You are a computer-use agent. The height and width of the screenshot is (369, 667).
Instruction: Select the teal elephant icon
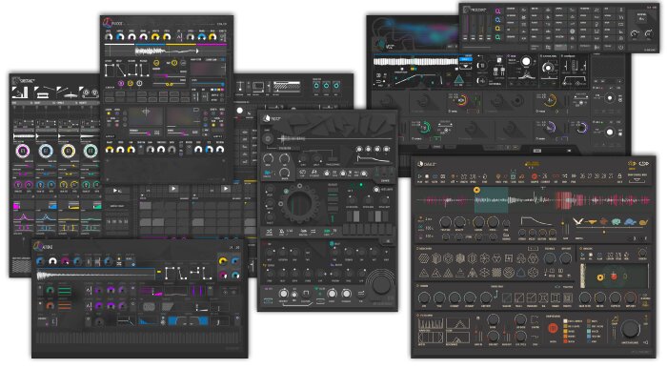click(x=616, y=222)
